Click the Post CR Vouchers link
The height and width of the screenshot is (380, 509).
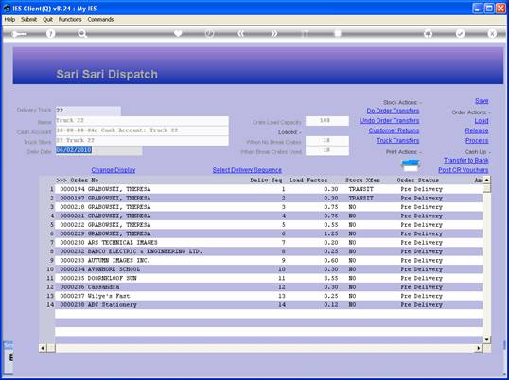(464, 170)
